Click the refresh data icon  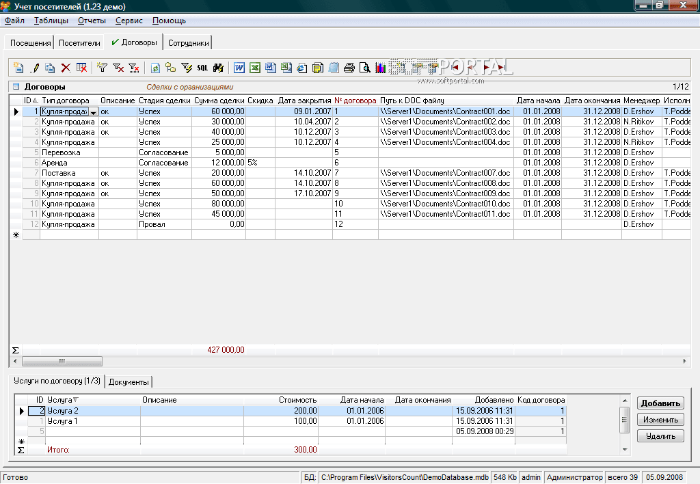pos(155,68)
